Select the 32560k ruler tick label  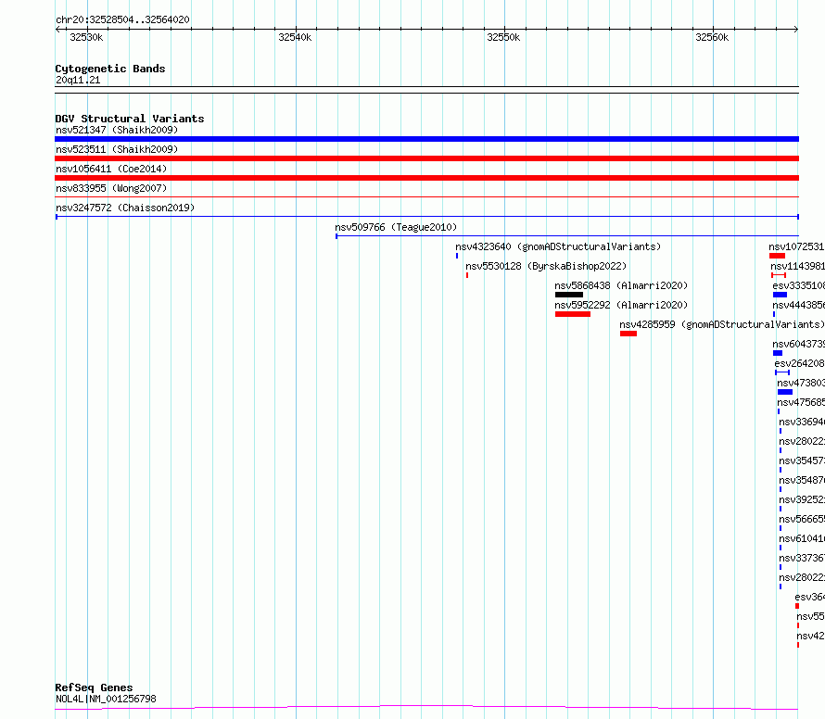[x=712, y=37]
